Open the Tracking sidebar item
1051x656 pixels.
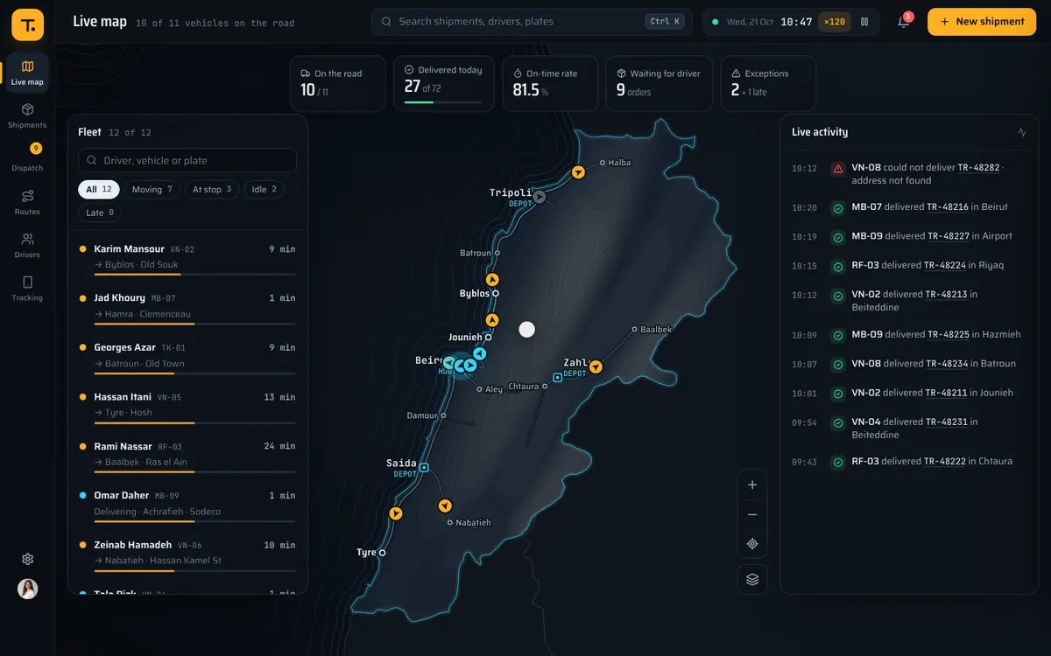point(27,288)
